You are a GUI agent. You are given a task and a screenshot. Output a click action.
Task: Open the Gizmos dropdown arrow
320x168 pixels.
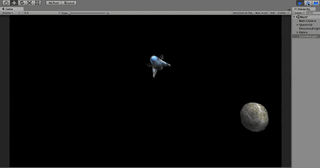[x=288, y=13]
